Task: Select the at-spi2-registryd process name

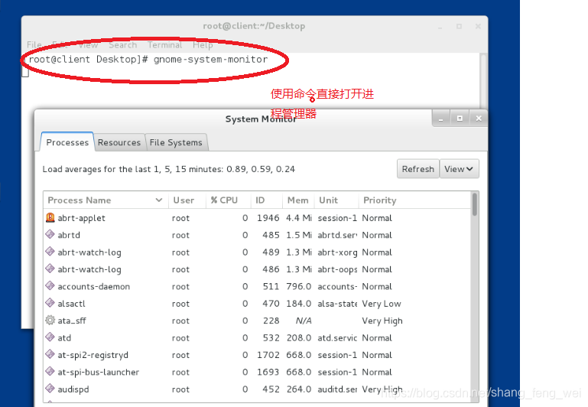Action: coord(93,355)
